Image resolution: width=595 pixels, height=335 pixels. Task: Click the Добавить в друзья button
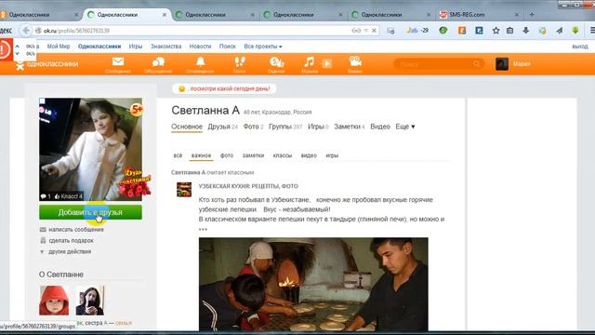tap(90, 212)
